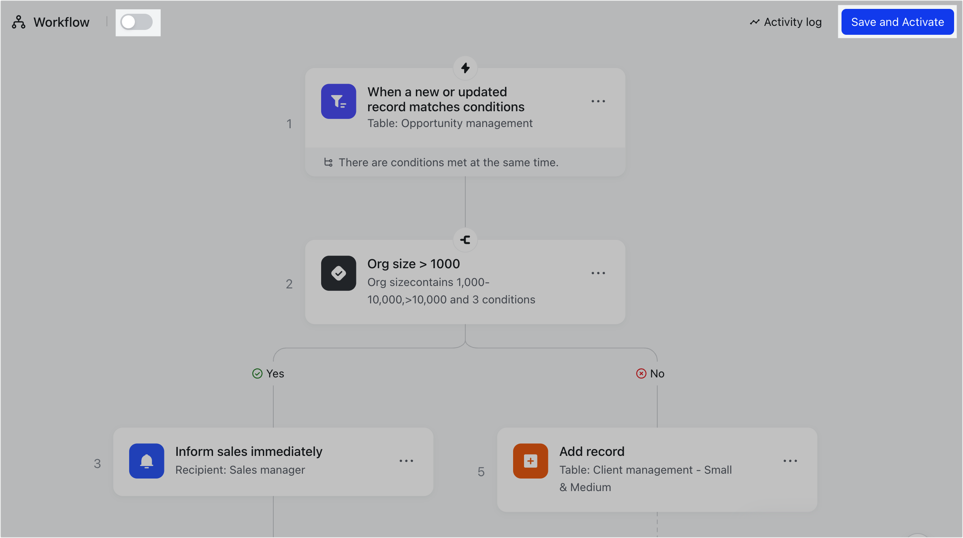The width and height of the screenshot is (963, 538).
Task: Select the branch icon next to conditions text
Action: click(328, 162)
